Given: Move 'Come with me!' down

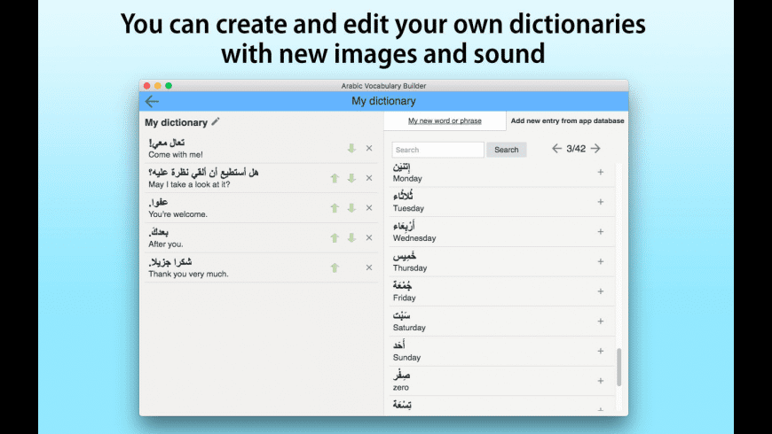Looking at the screenshot, I should coord(351,149).
